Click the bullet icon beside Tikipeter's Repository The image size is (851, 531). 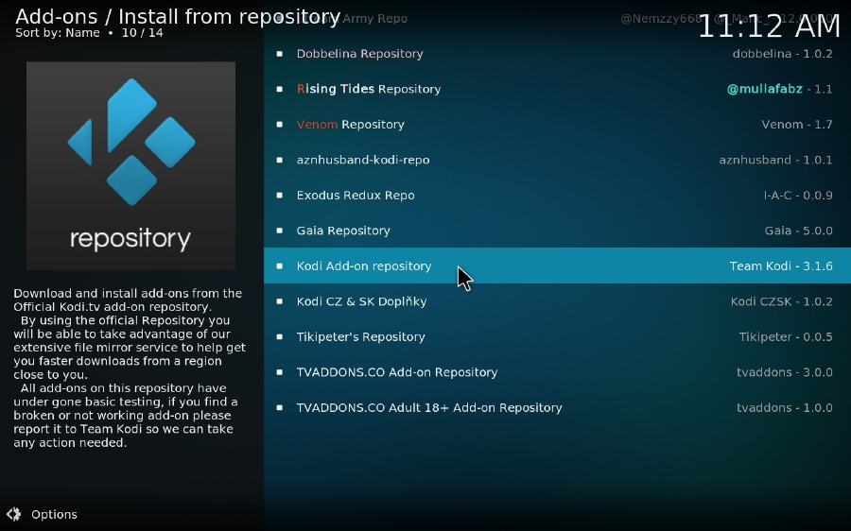pyautogui.click(x=280, y=336)
